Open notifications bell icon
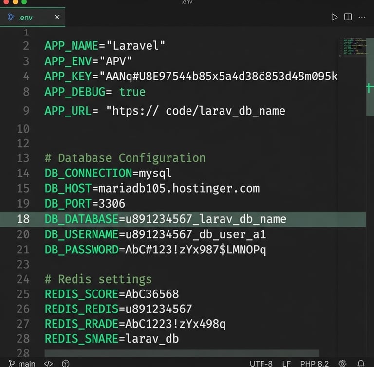The width and height of the screenshot is (374, 367). pos(361,364)
